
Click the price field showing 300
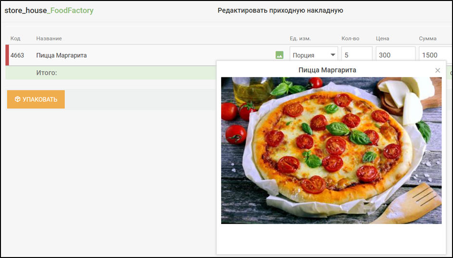click(395, 55)
